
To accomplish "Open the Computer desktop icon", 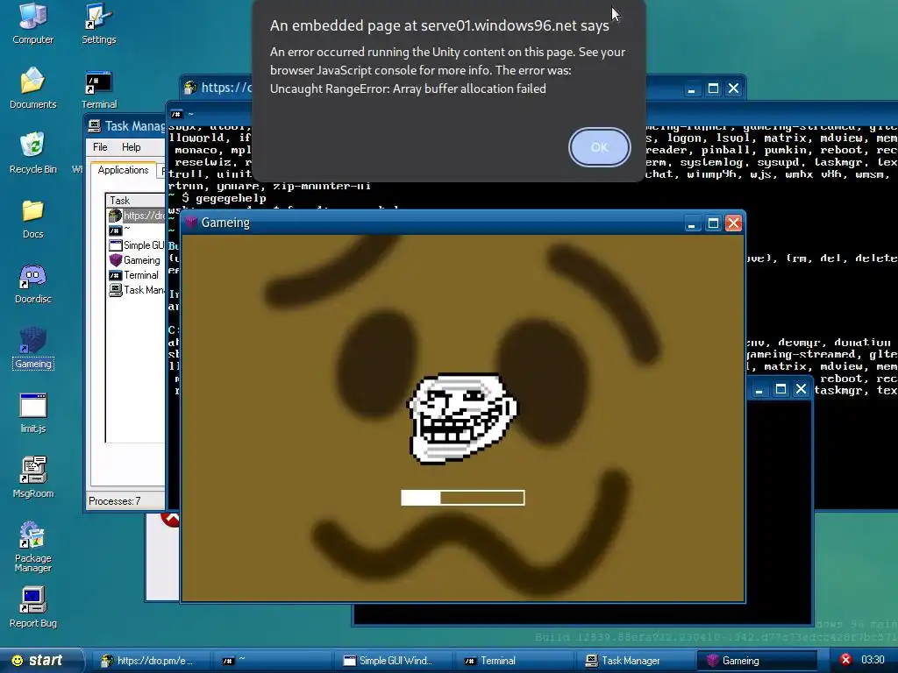I will point(32,23).
